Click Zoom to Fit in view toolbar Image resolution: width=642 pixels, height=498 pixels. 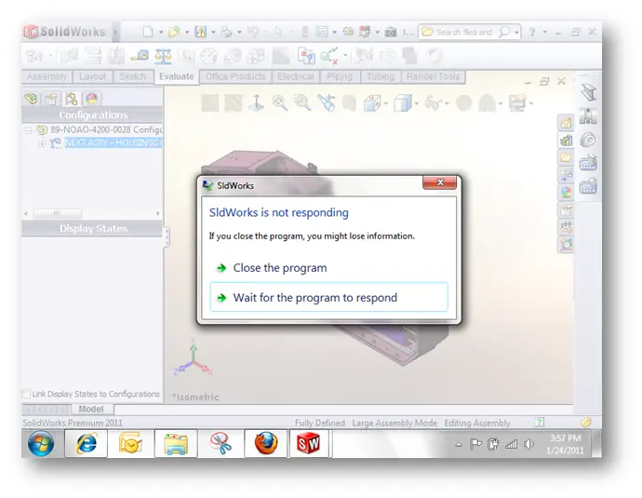tap(280, 102)
